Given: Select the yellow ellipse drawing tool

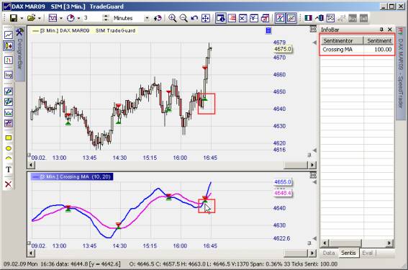Looking at the screenshot, I should [9, 148].
